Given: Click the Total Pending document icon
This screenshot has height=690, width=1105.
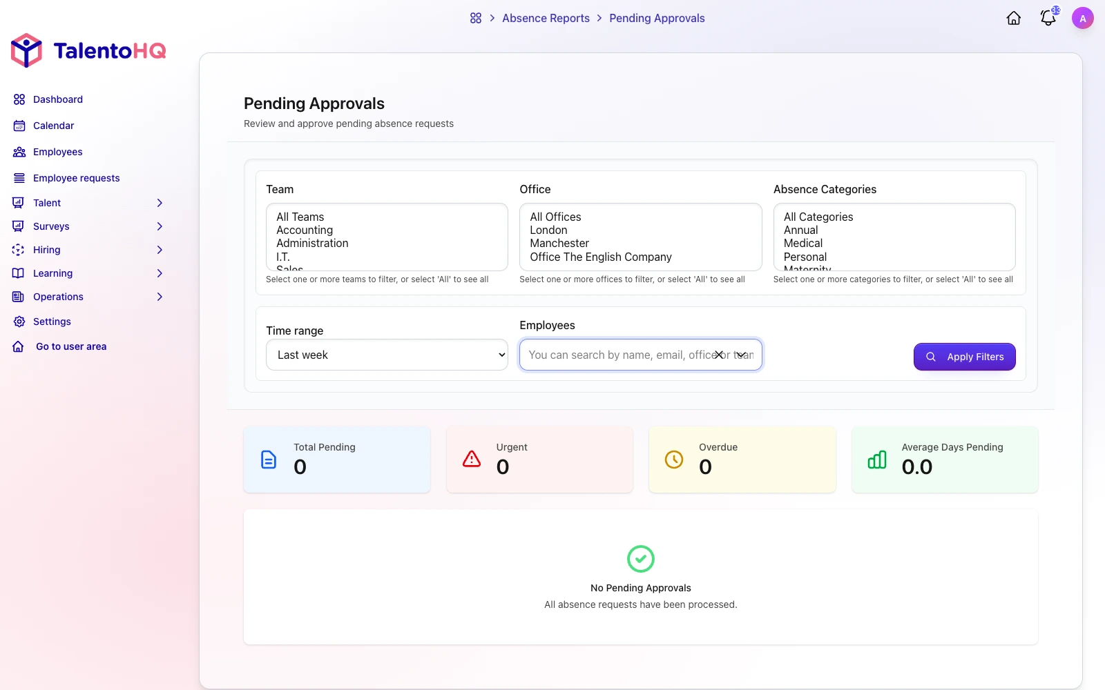Looking at the screenshot, I should tap(269, 460).
